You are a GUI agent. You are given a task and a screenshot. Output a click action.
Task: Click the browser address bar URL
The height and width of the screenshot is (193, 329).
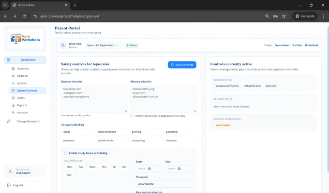tap(70, 16)
